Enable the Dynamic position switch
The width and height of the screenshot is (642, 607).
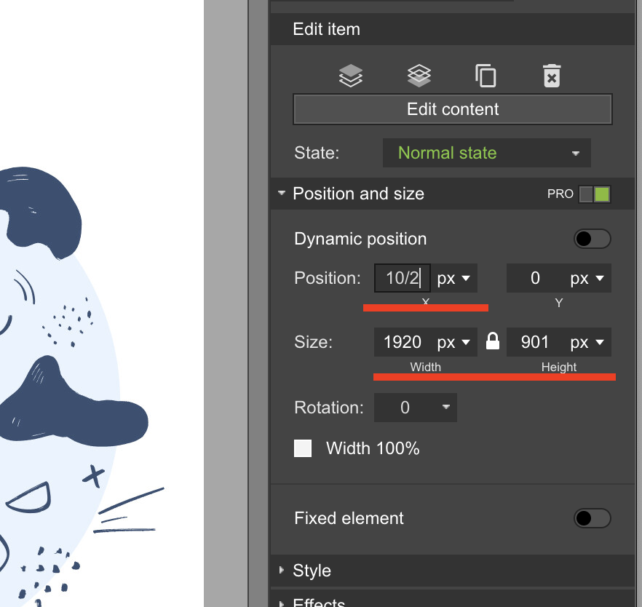(x=592, y=239)
